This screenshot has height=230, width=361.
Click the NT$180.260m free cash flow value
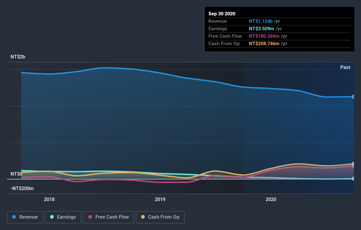pos(264,36)
